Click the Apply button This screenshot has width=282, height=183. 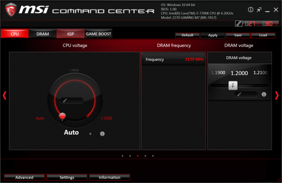click(x=213, y=35)
